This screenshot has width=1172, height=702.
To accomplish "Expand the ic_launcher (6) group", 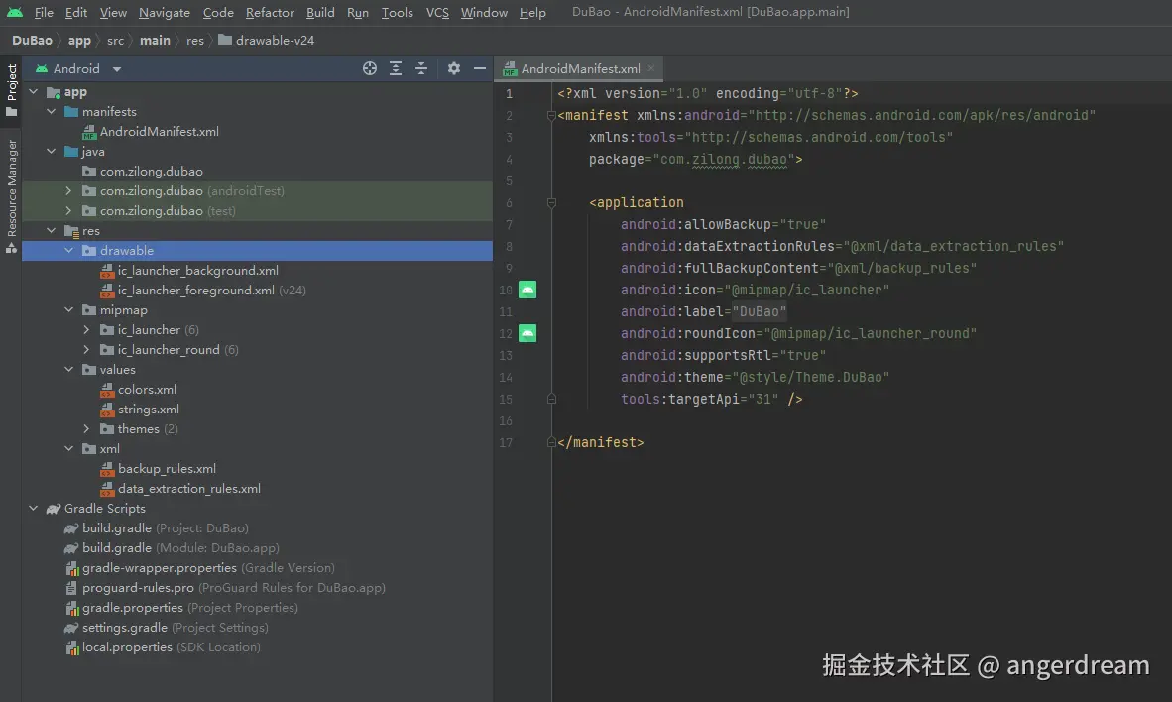I will pos(86,330).
